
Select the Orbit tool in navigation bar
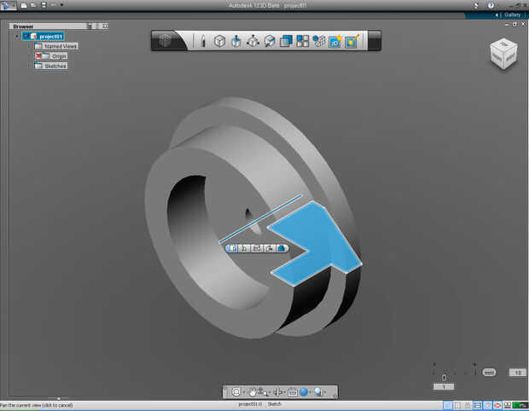pos(278,391)
